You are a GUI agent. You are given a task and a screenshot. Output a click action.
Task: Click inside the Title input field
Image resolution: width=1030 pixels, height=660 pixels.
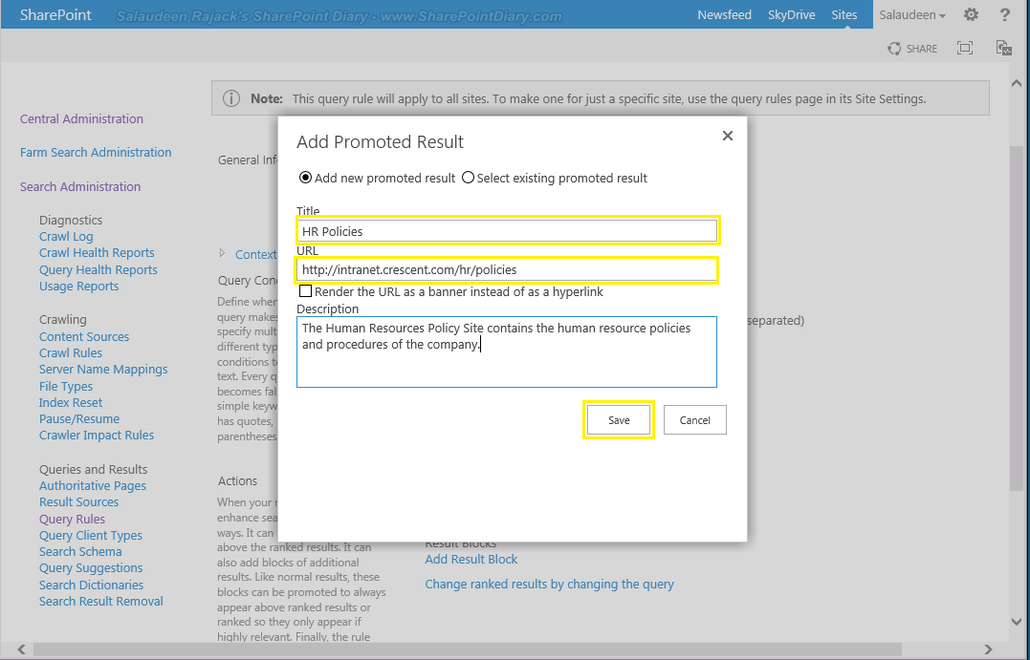(506, 230)
